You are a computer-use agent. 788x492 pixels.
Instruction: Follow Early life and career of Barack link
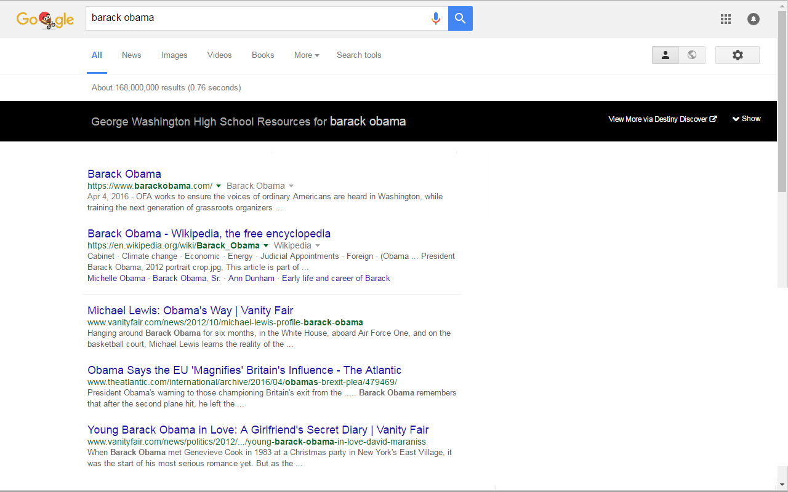[336, 279]
